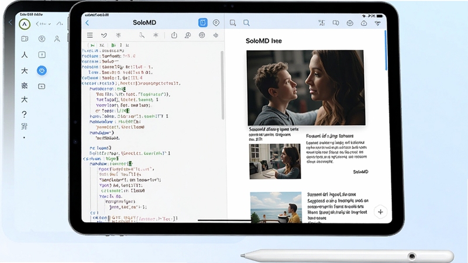Tap the blue round history button on the rear iPad
The image size is (468, 263).
pyautogui.click(x=42, y=71)
